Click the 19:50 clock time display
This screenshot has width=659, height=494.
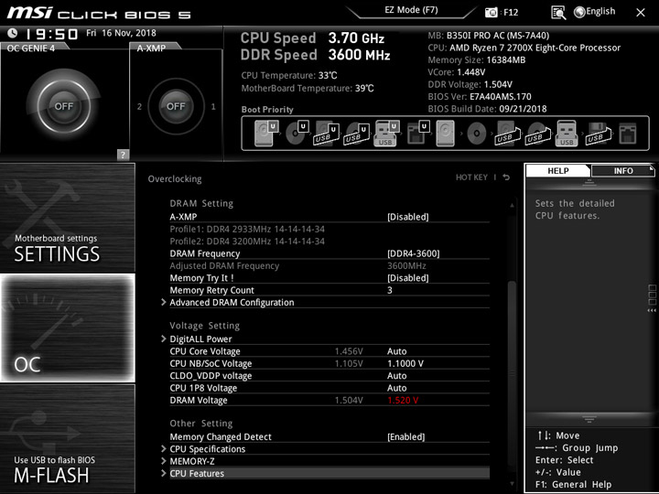51,34
